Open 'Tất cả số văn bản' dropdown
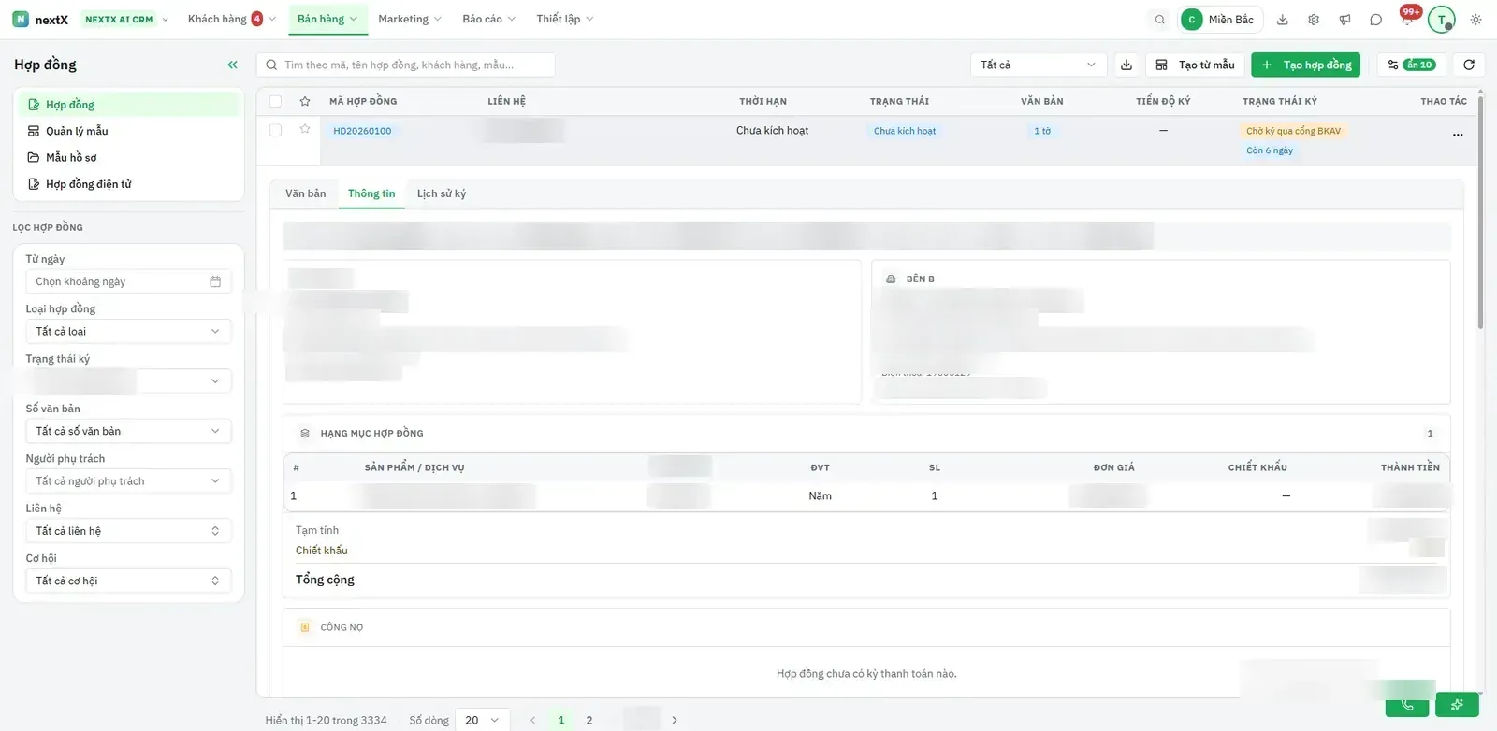 point(128,431)
